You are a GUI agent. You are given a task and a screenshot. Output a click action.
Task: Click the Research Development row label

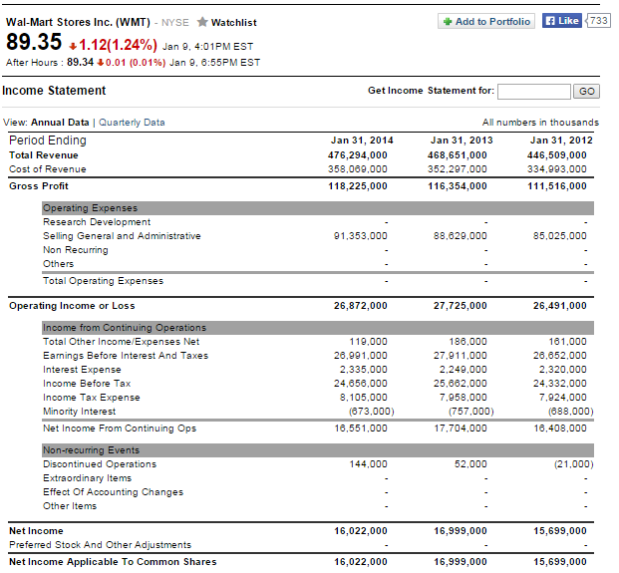pos(97,222)
